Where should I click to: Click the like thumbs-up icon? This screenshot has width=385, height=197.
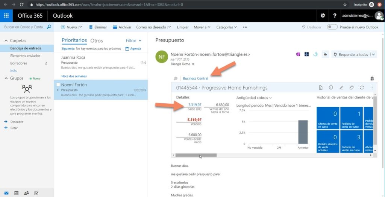click(x=325, y=54)
